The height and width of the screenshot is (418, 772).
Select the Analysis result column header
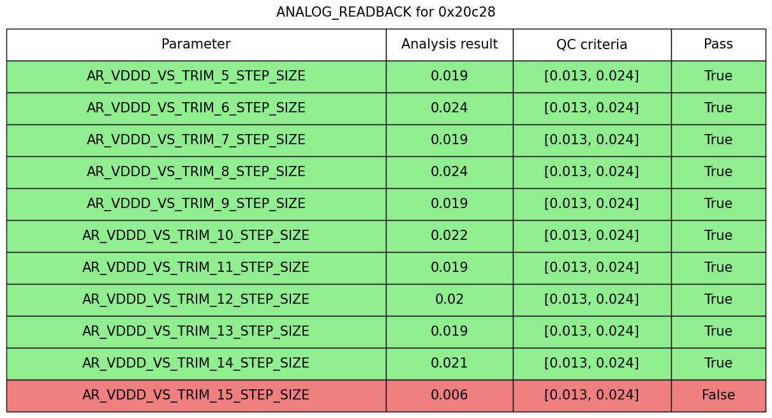click(449, 45)
